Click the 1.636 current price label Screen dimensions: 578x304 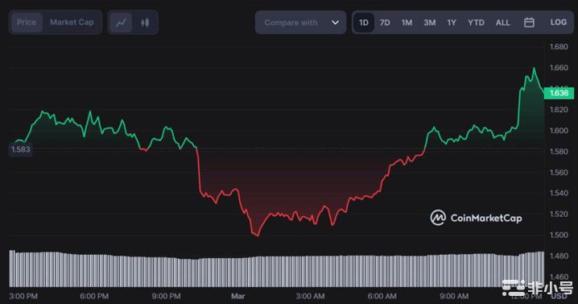[559, 93]
